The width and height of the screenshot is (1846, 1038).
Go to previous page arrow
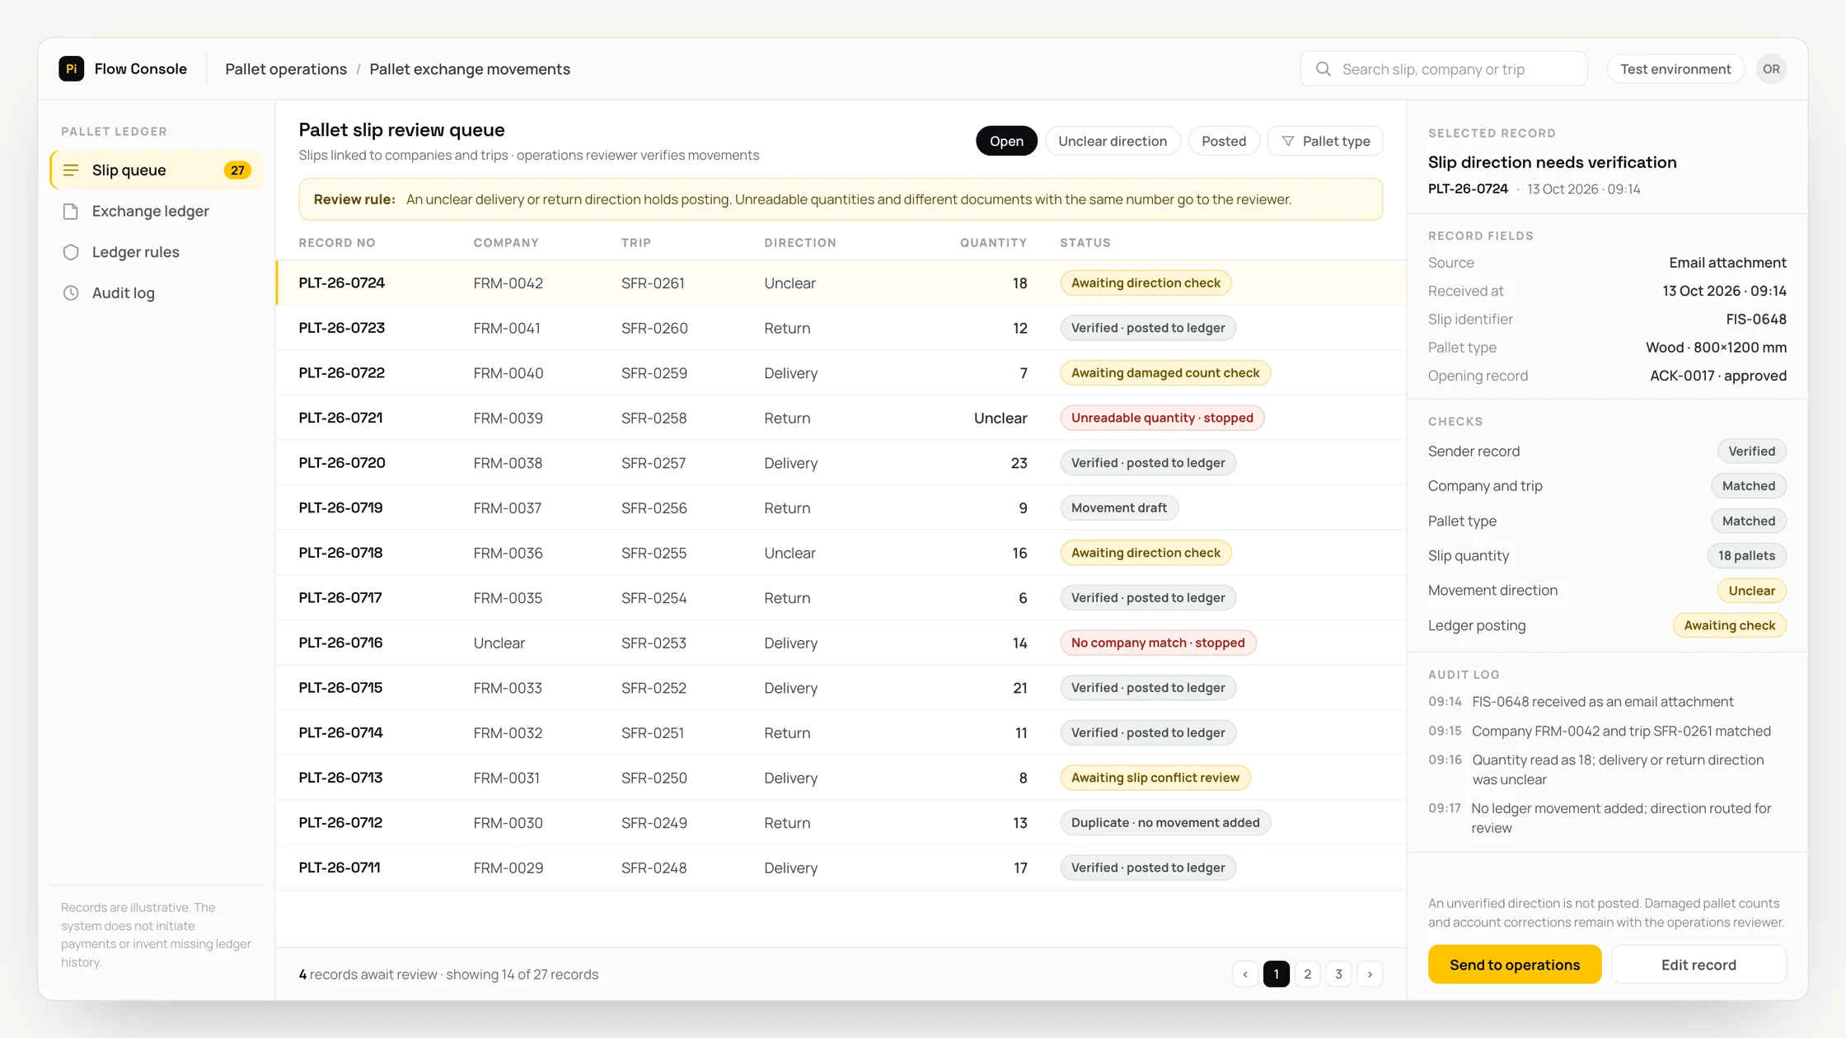pos(1245,974)
